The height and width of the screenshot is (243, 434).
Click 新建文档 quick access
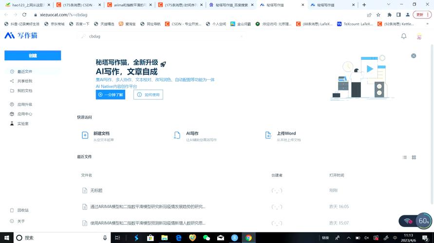tap(98, 136)
